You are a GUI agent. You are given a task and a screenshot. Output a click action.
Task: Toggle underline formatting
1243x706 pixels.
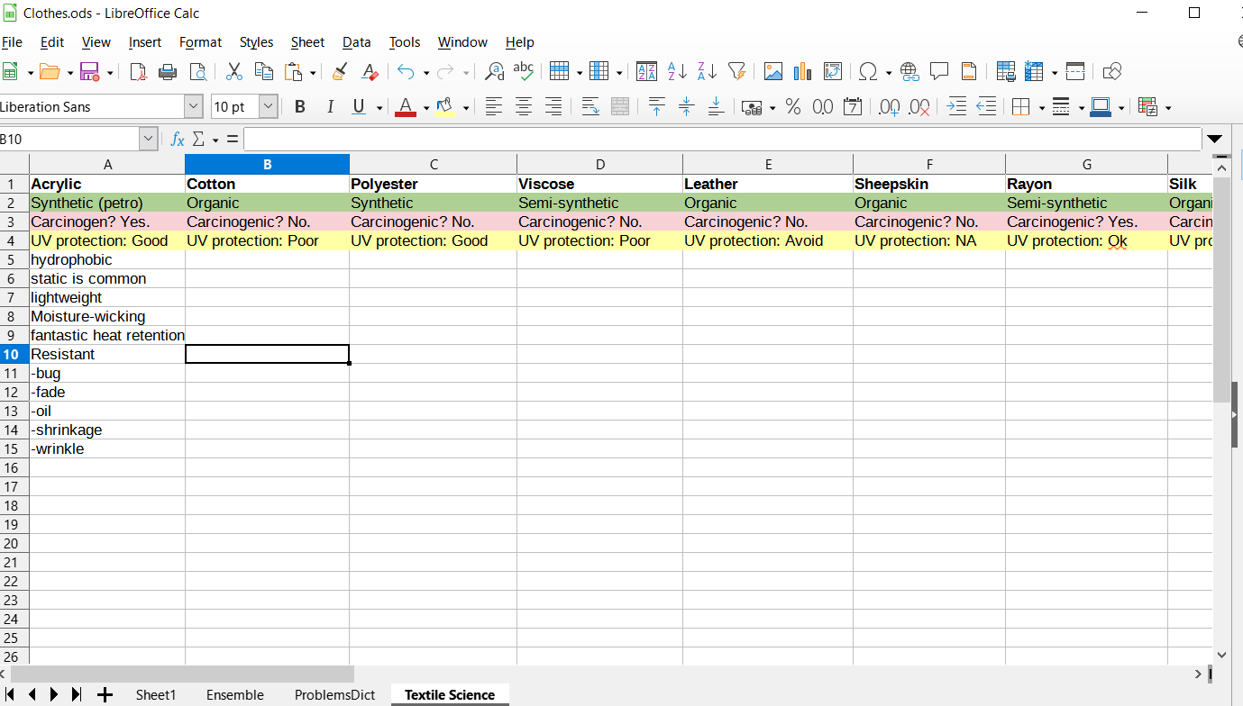click(x=359, y=107)
